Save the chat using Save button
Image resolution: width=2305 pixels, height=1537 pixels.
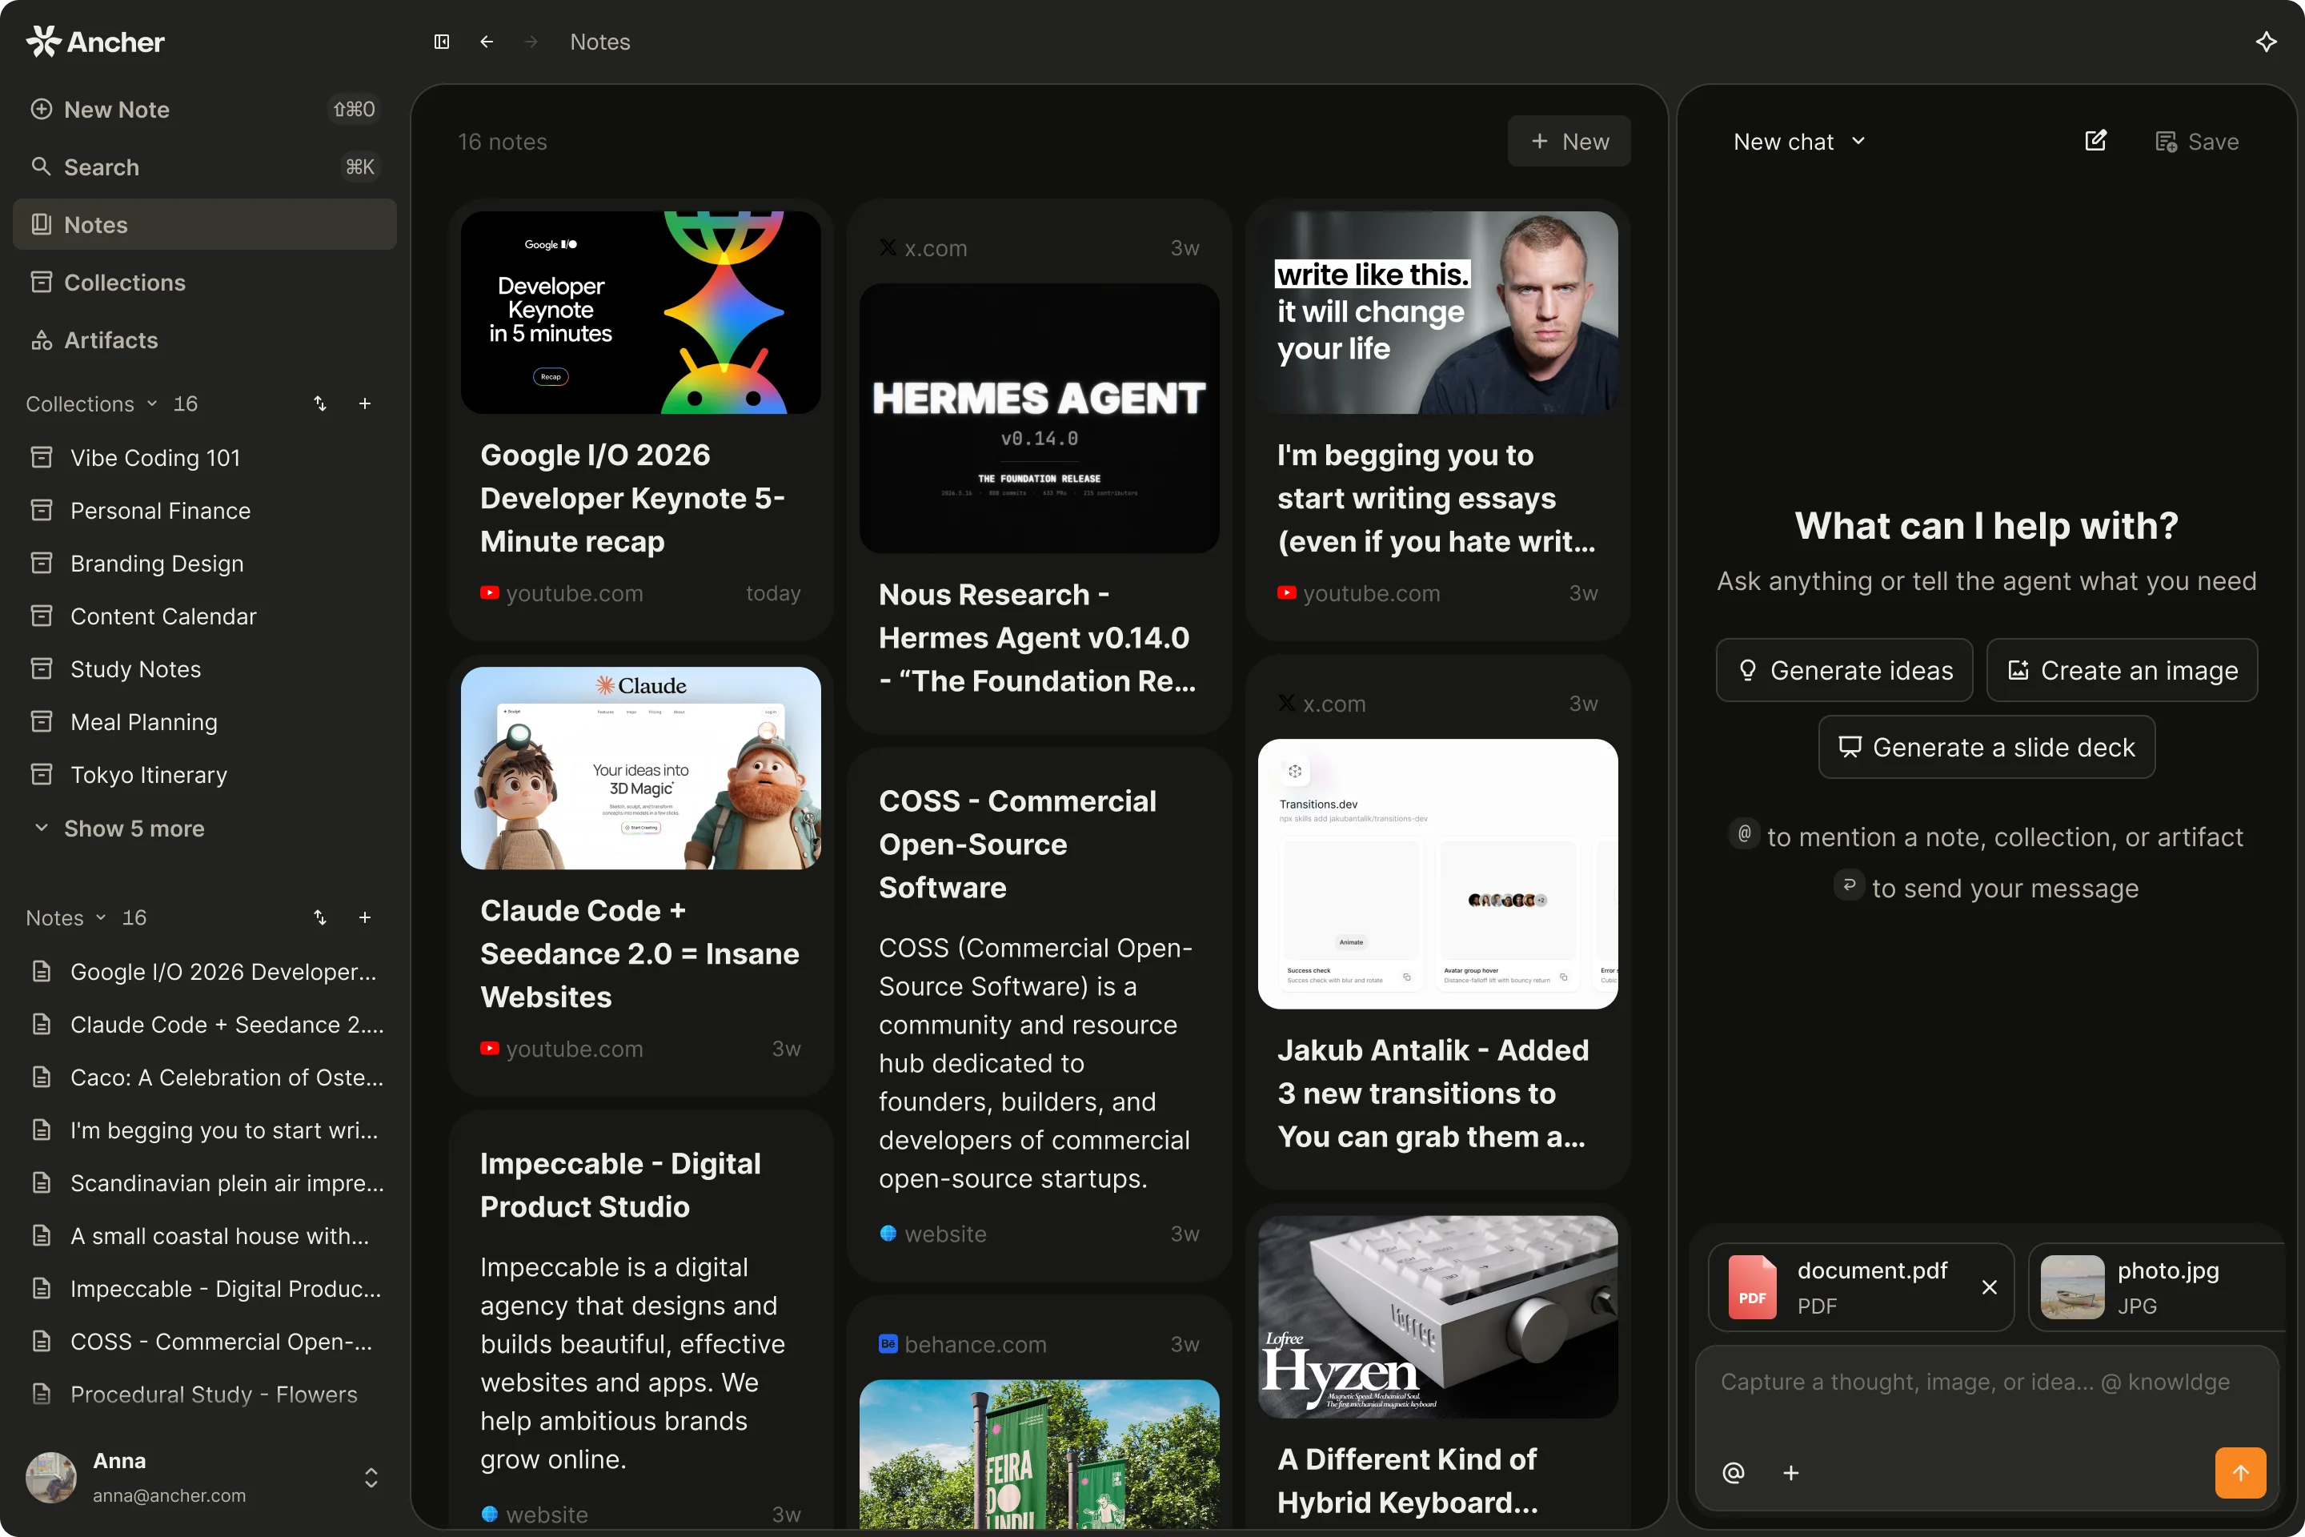point(2197,142)
